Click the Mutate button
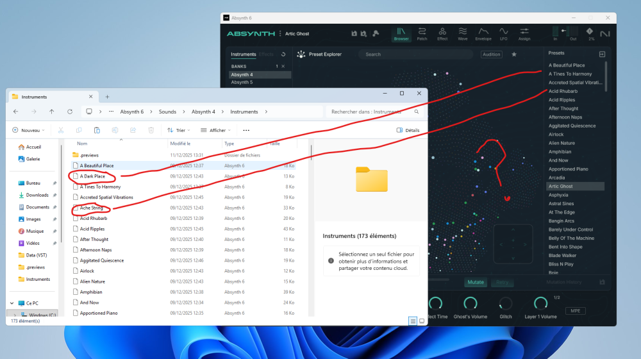Viewport: 641px width, 359px height. [x=476, y=282]
